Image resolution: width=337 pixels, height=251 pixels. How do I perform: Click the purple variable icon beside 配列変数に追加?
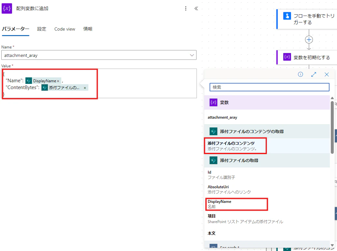pyautogui.click(x=7, y=8)
